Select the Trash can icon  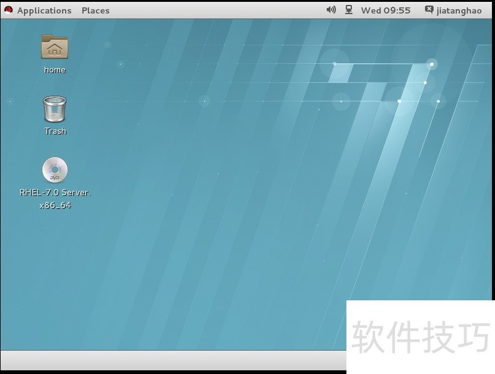(x=54, y=109)
